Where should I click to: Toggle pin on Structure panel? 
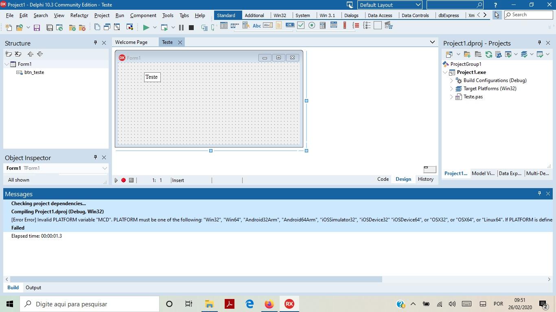(95, 43)
